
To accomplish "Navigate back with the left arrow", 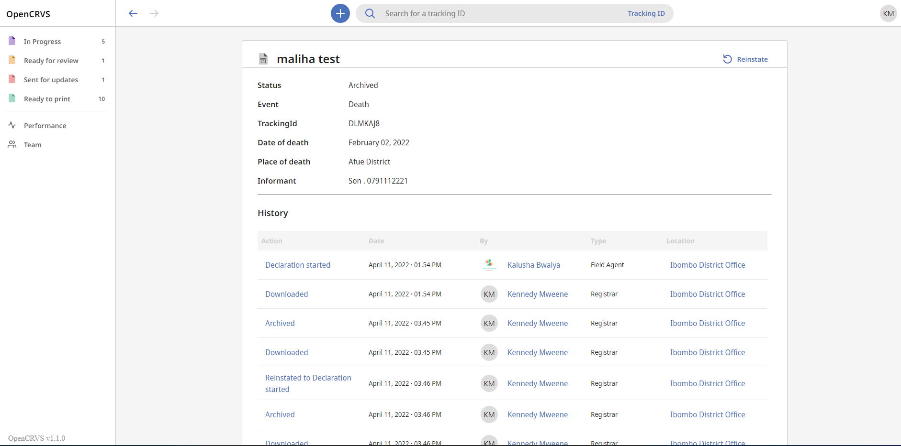I will (133, 13).
